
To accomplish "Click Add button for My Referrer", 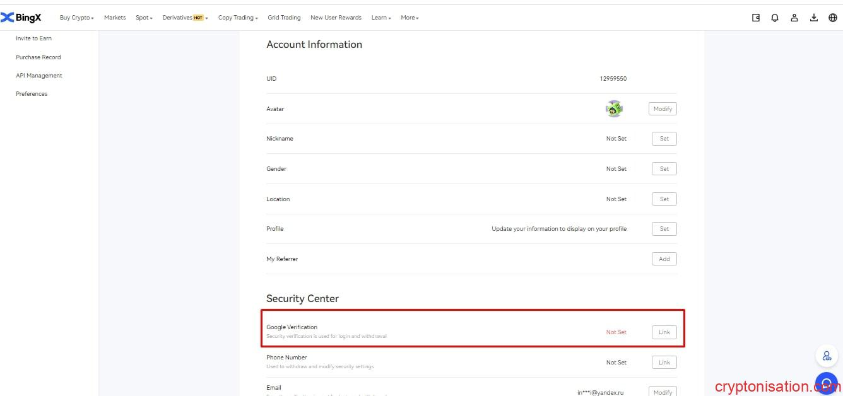I will pos(664,259).
